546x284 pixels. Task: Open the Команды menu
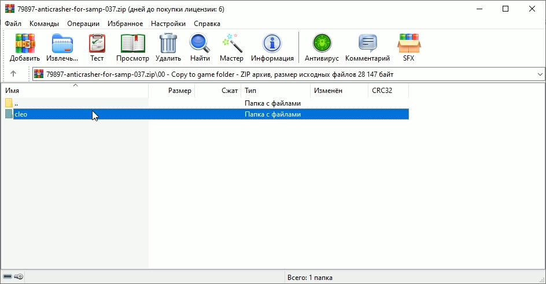tap(44, 24)
